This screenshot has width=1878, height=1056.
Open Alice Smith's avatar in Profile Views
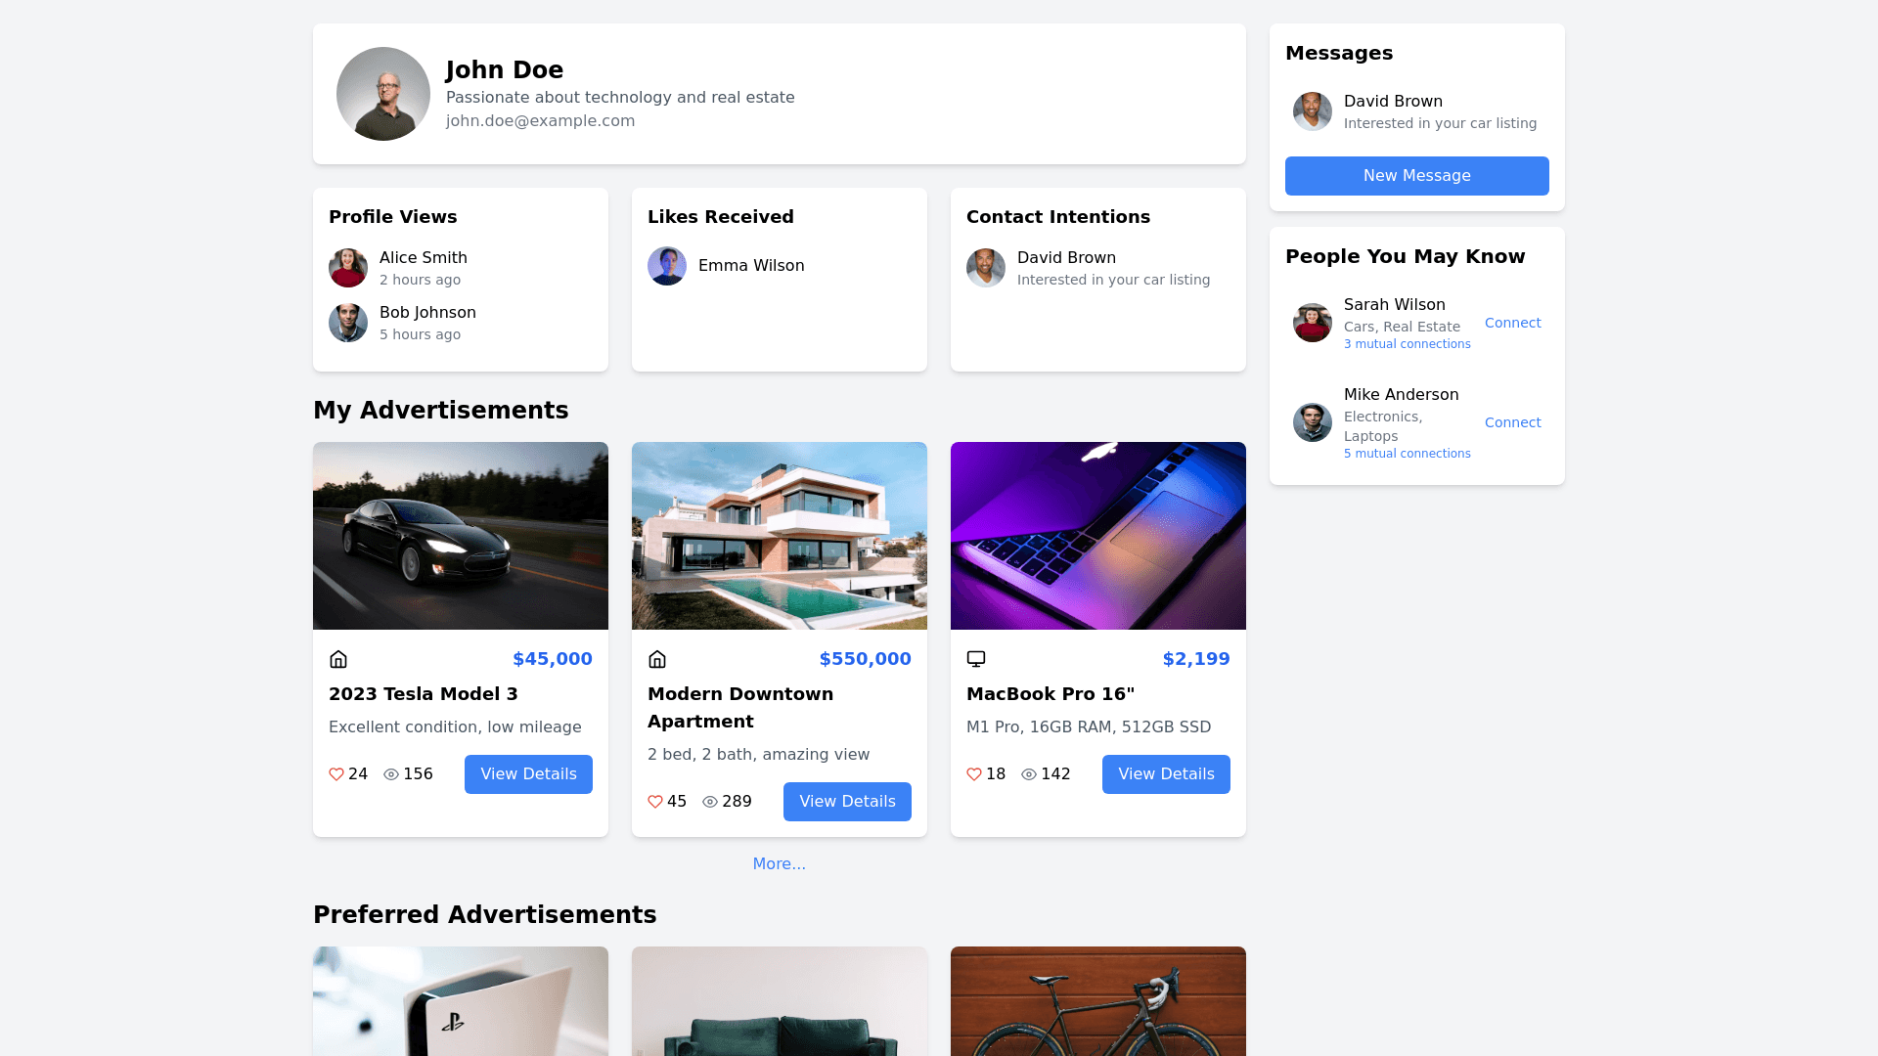coord(348,268)
